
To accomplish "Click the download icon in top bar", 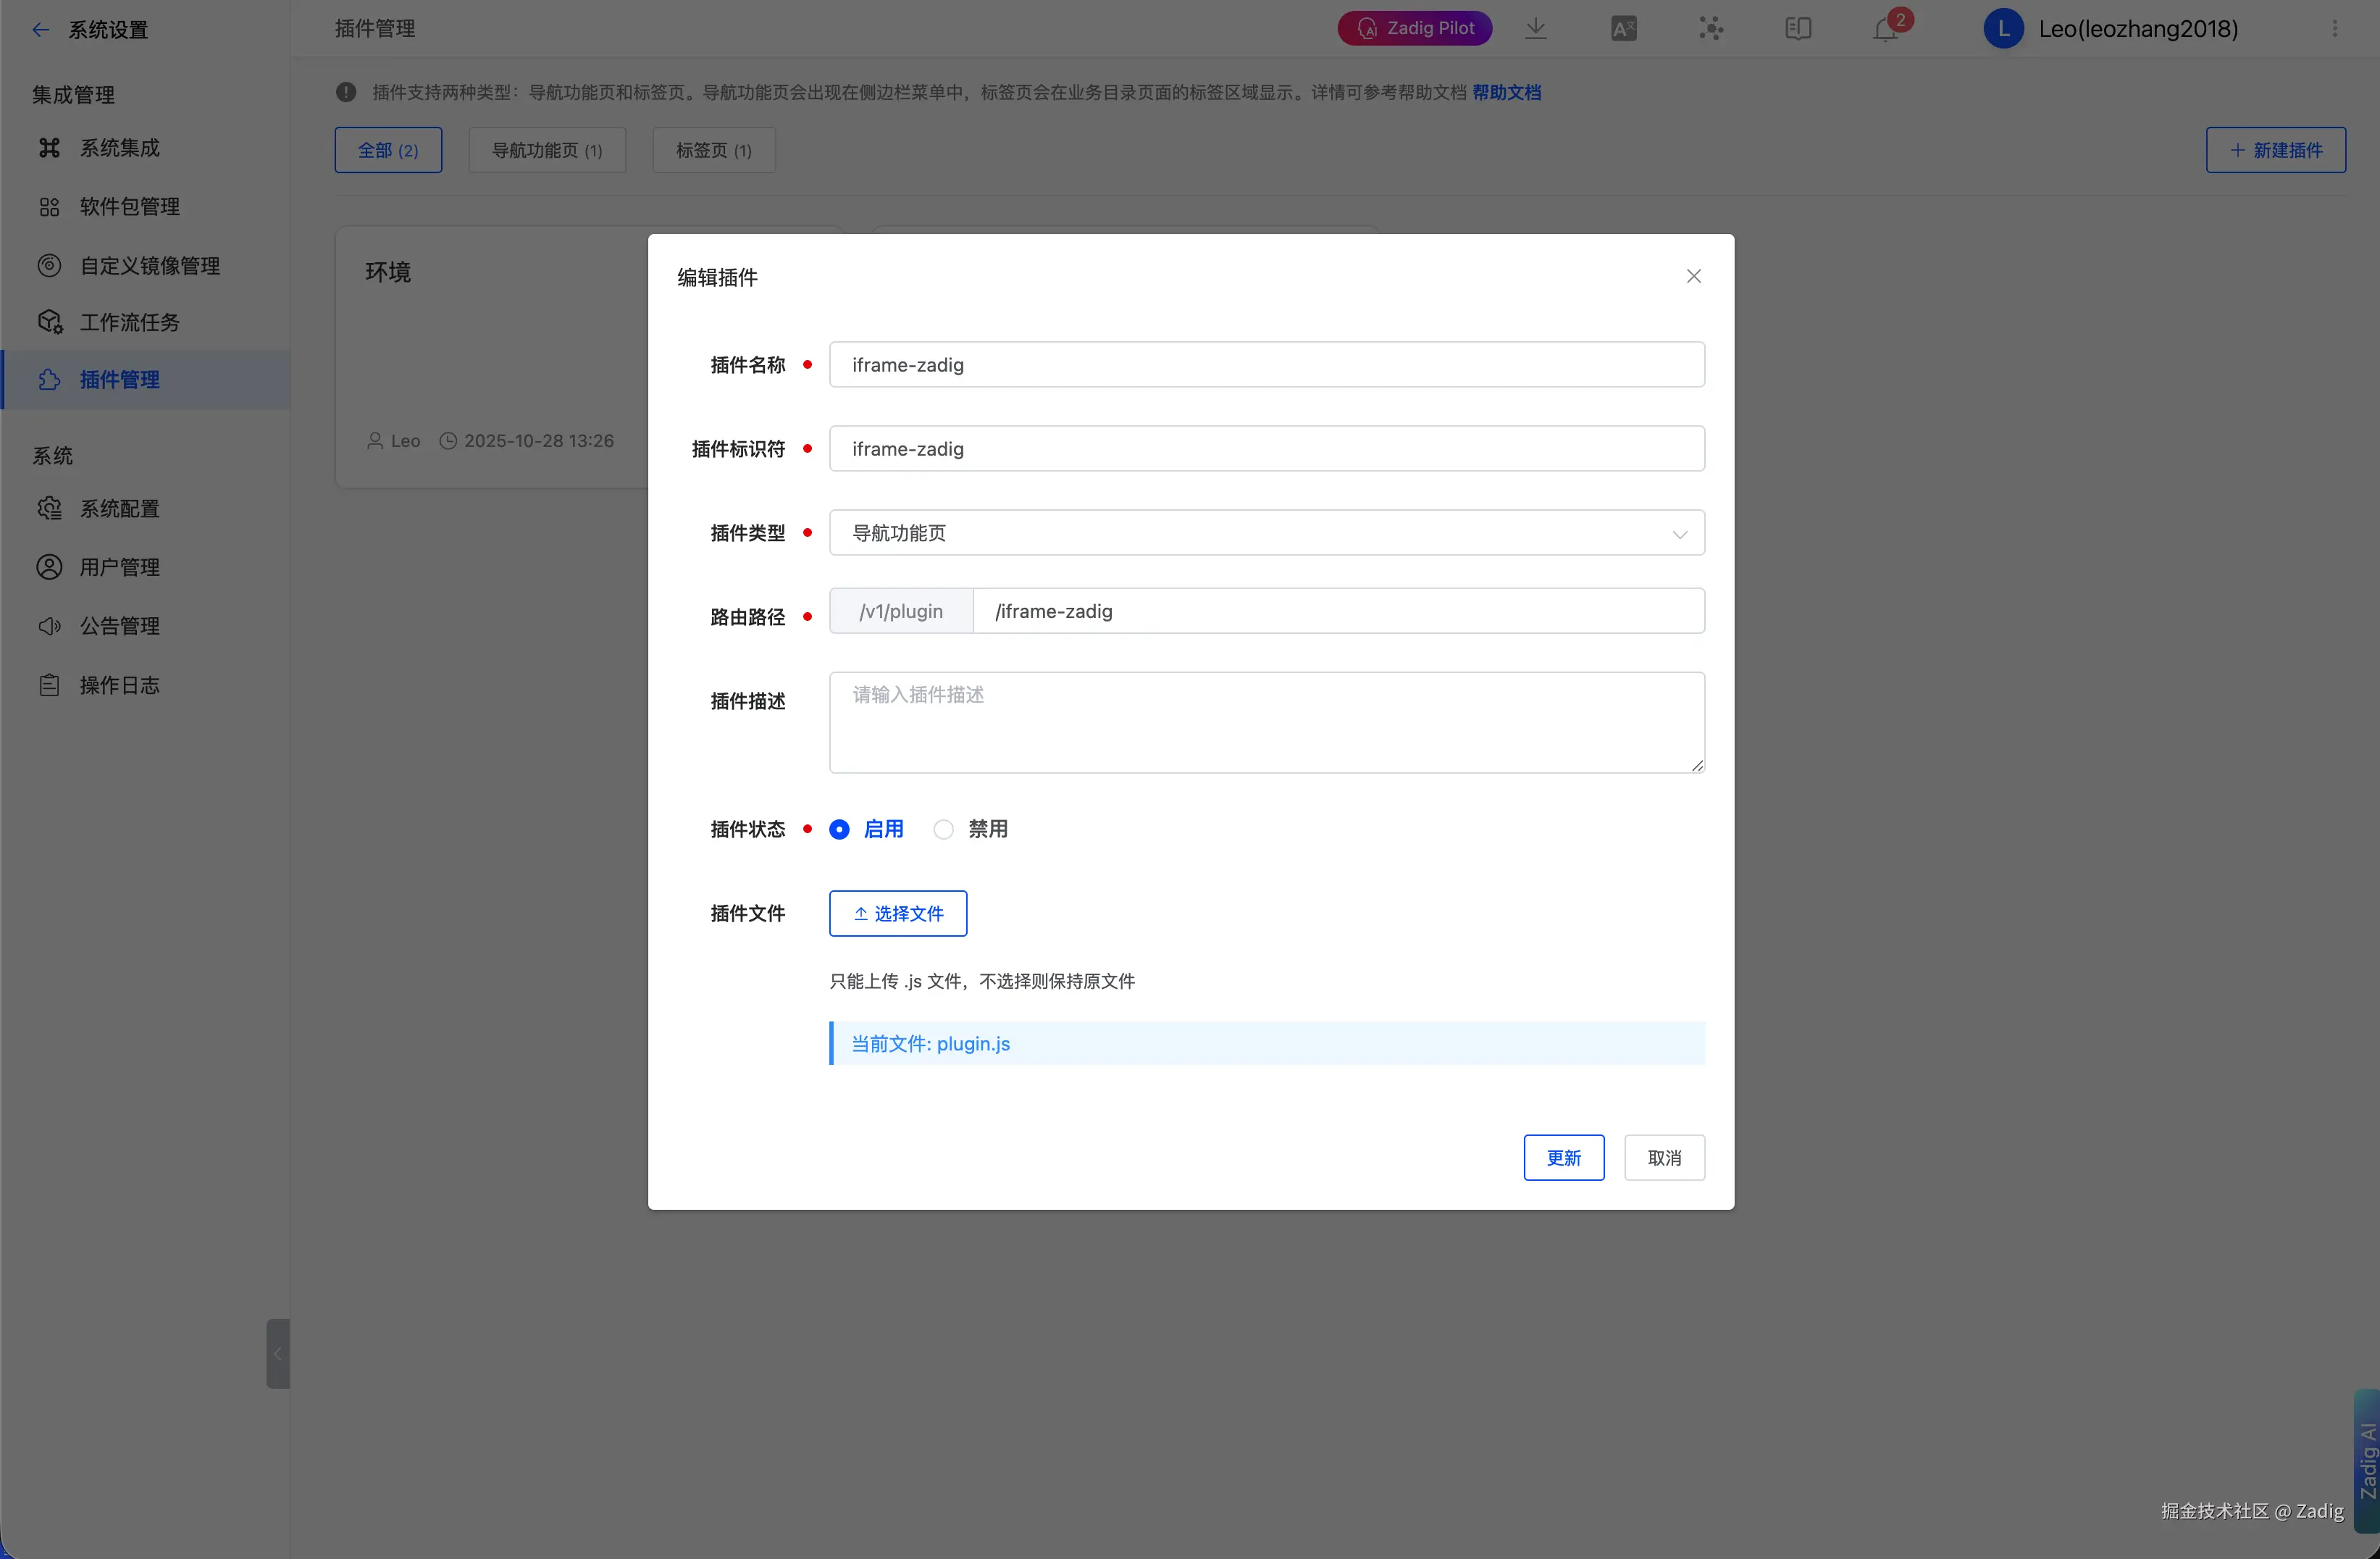I will click(1536, 29).
